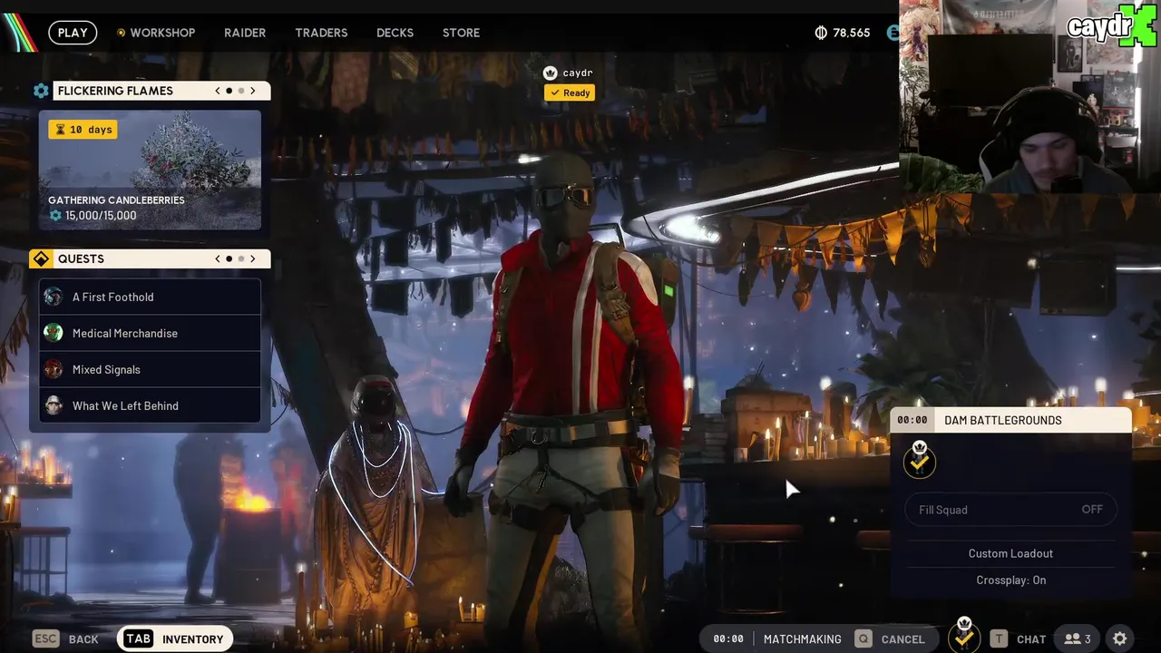The image size is (1161, 653).
Task: Click the caydr player name label
Action: pyautogui.click(x=578, y=73)
